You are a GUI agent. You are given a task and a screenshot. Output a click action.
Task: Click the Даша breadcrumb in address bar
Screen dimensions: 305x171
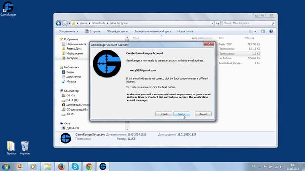click(x=83, y=23)
